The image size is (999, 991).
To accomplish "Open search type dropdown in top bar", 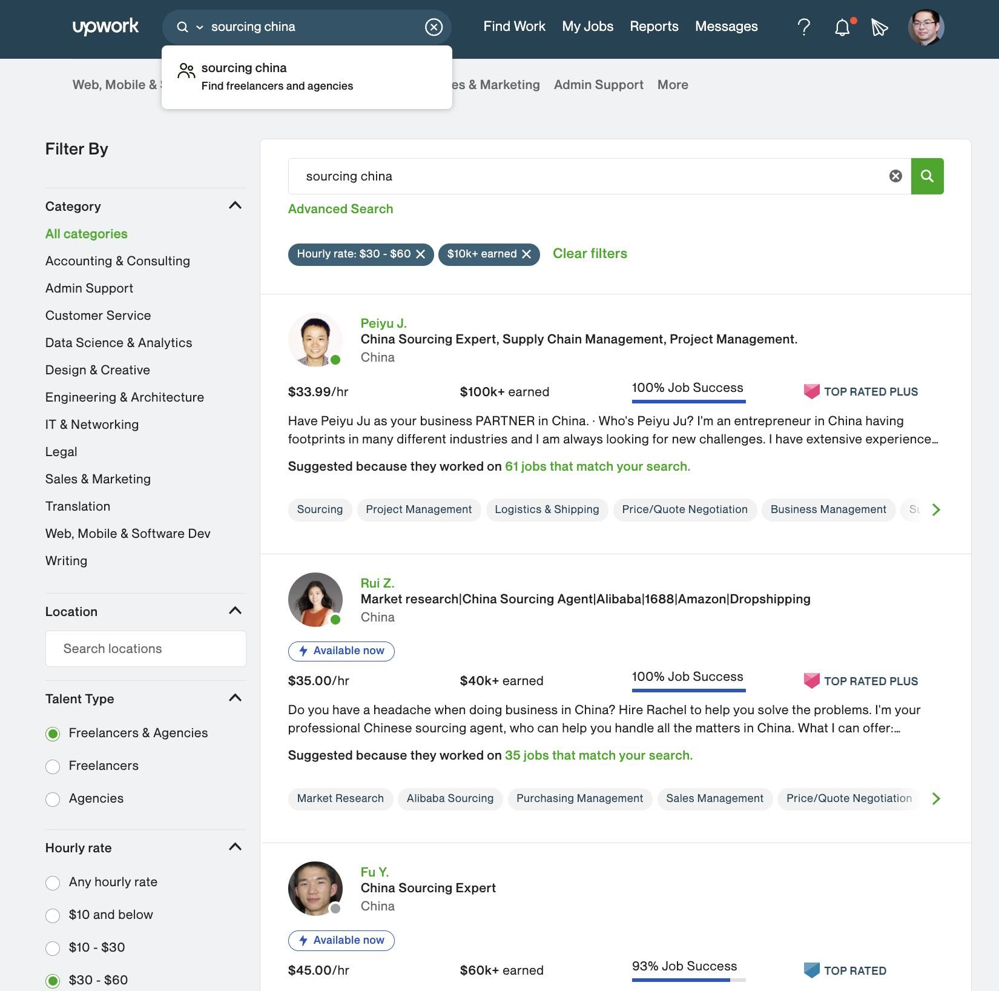I will (x=199, y=27).
